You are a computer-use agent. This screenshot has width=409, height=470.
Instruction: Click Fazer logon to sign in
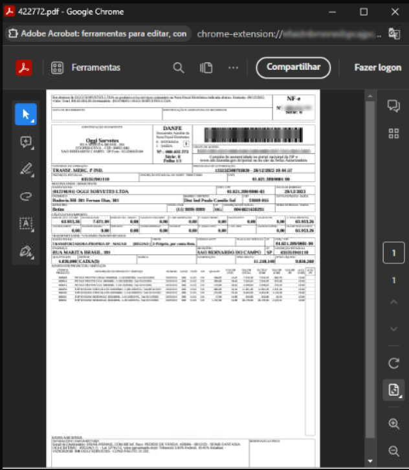pyautogui.click(x=377, y=67)
